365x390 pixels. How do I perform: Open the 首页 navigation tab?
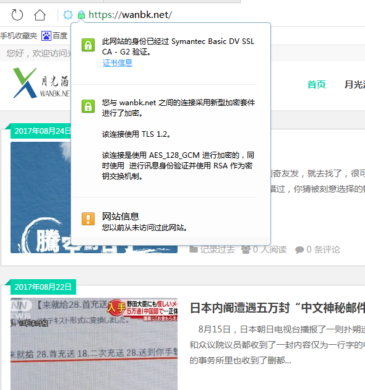tap(316, 85)
